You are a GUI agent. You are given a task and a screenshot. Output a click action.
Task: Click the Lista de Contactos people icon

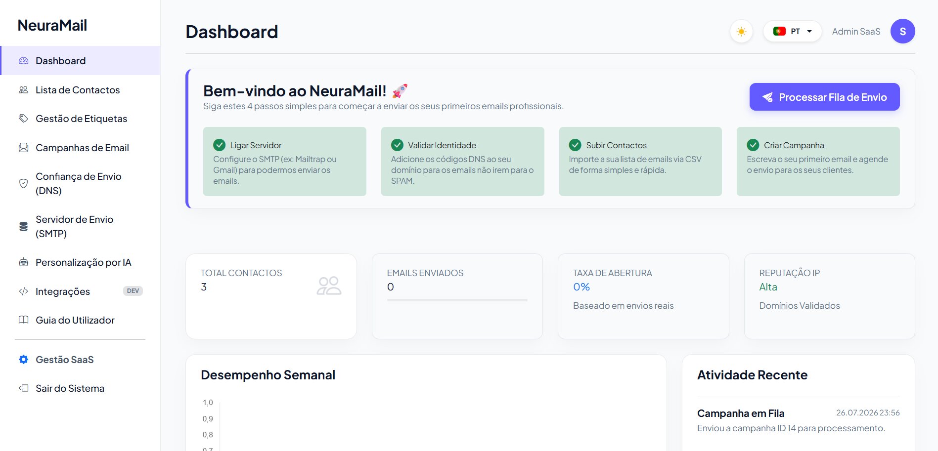tap(23, 90)
